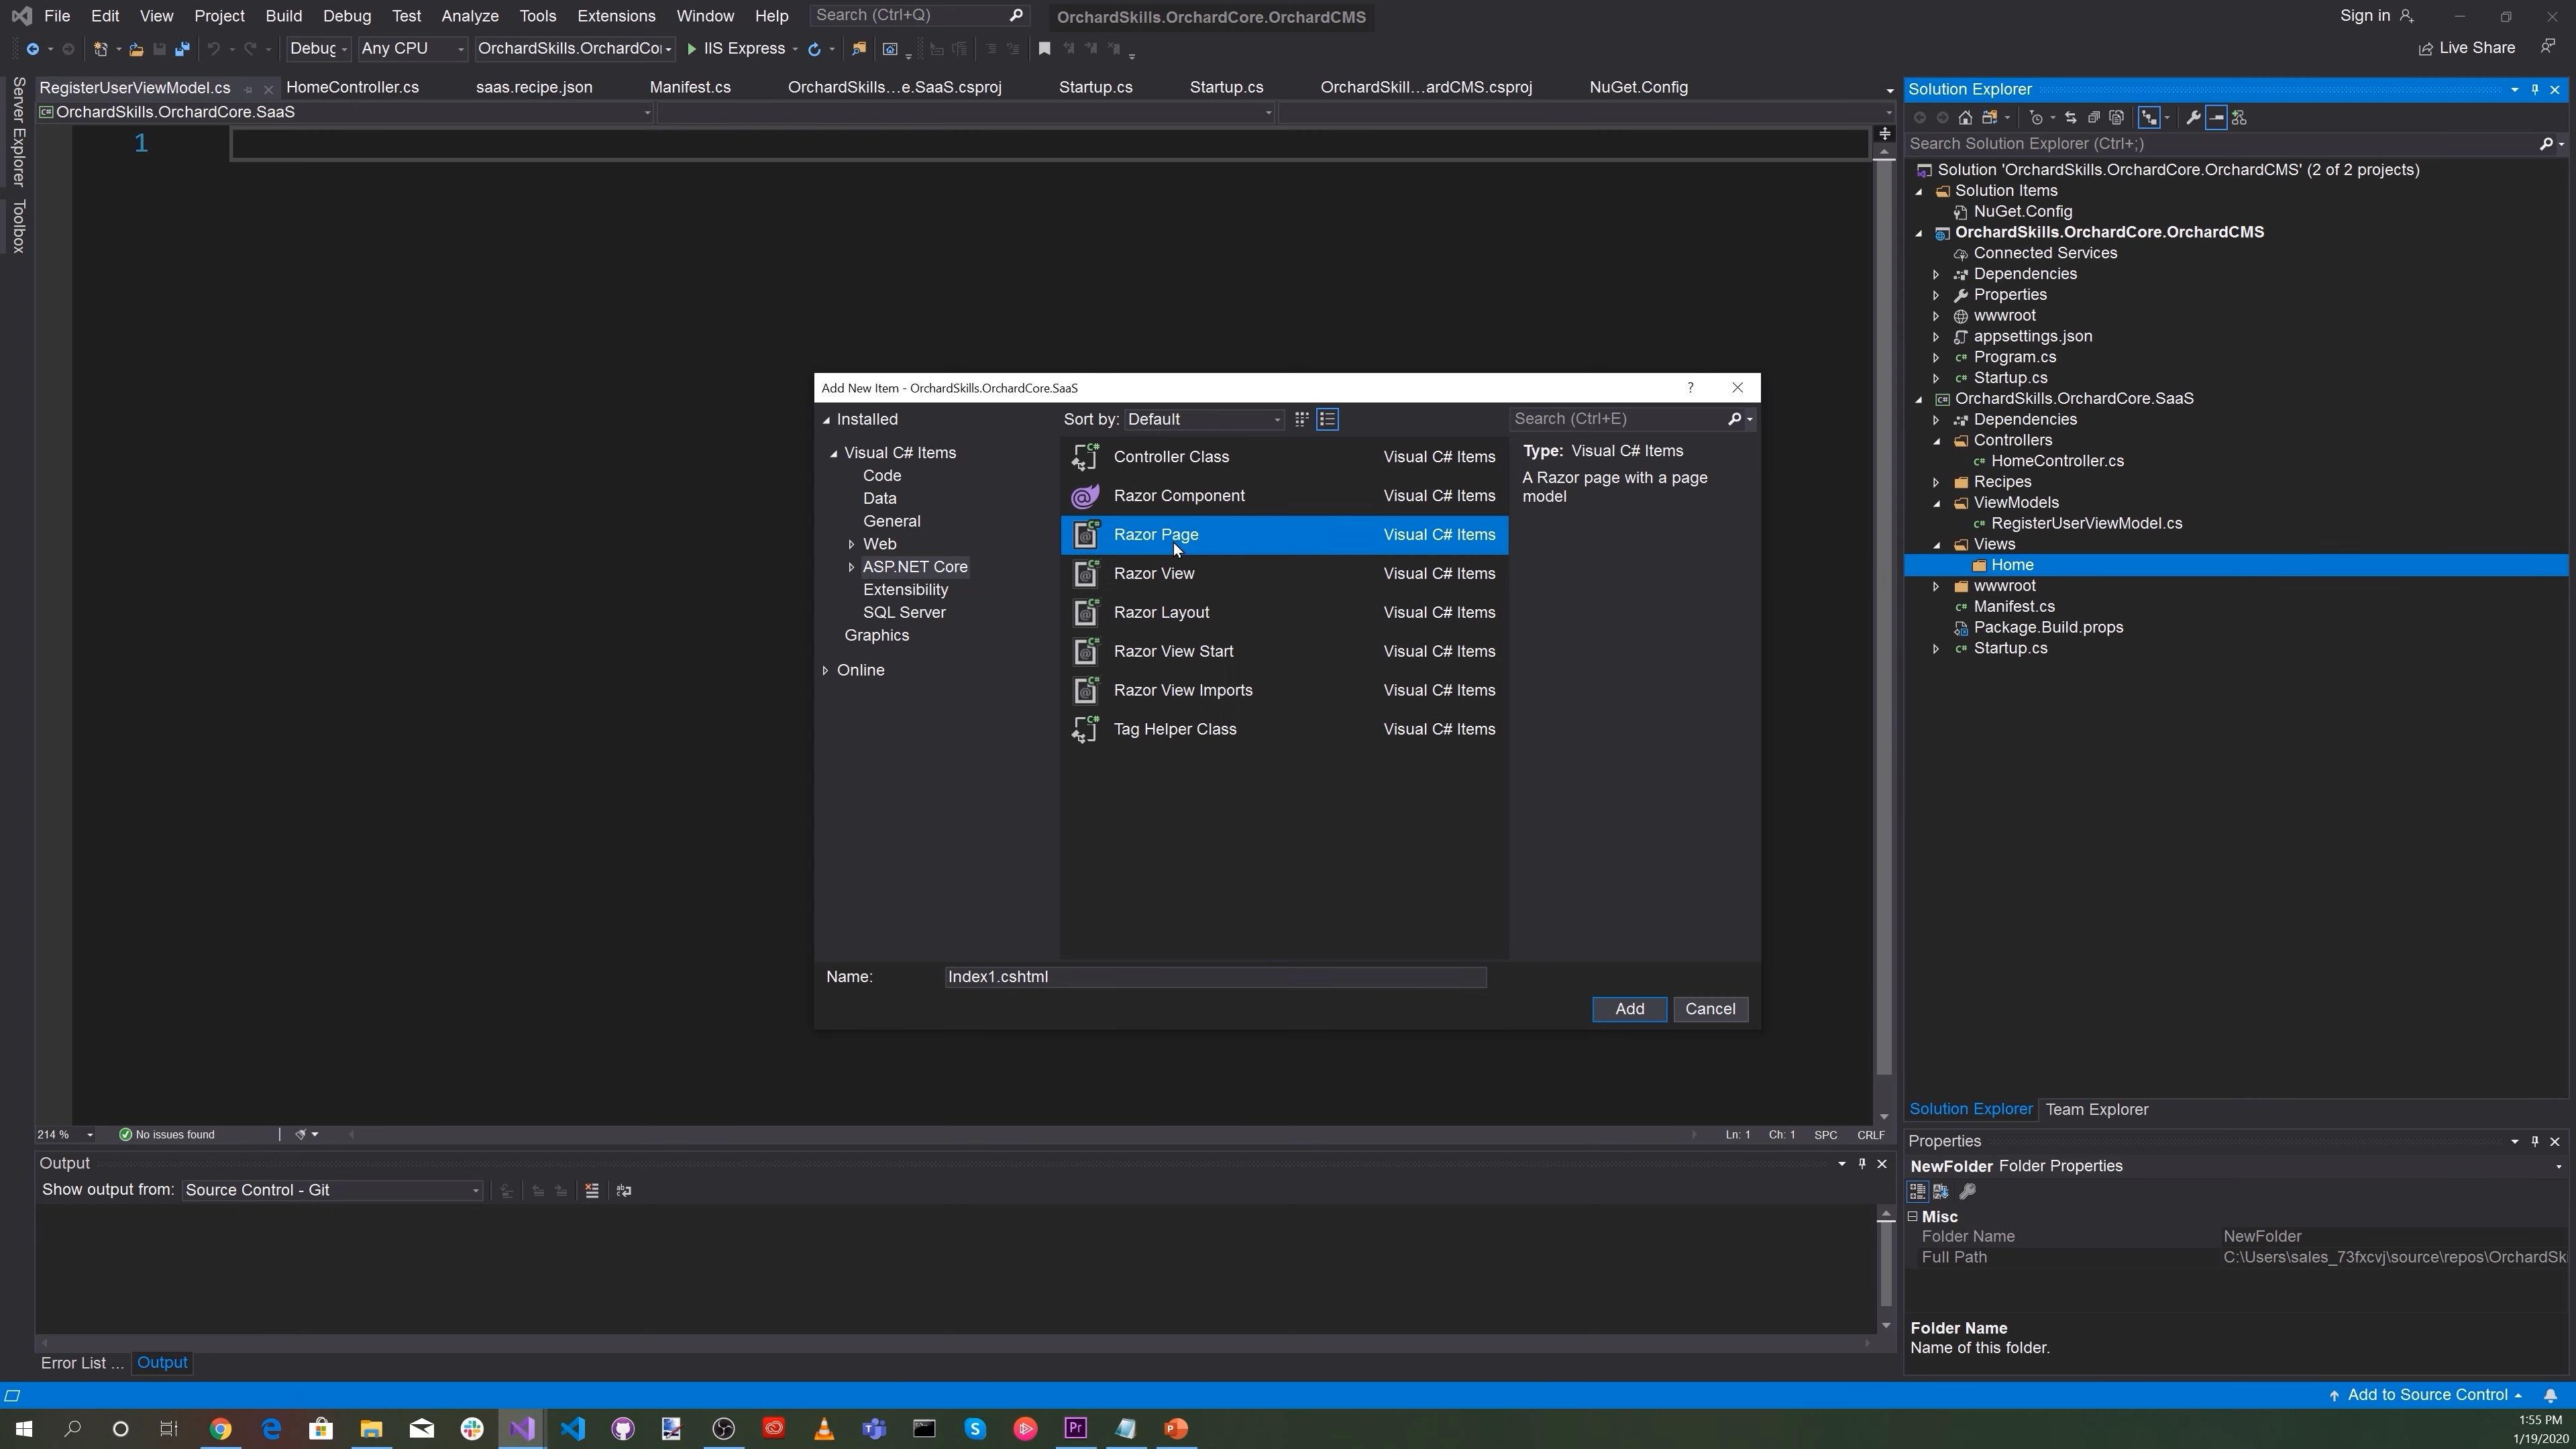
Task: Click the bookmark icon in main toolbar
Action: point(1044,49)
